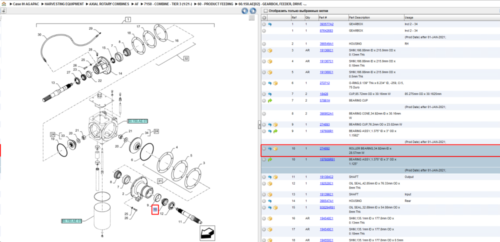Image resolution: width=500 pixels, height=242 pixels.
Task: Click package icon for roller bearing 274892
Action: tap(275, 148)
